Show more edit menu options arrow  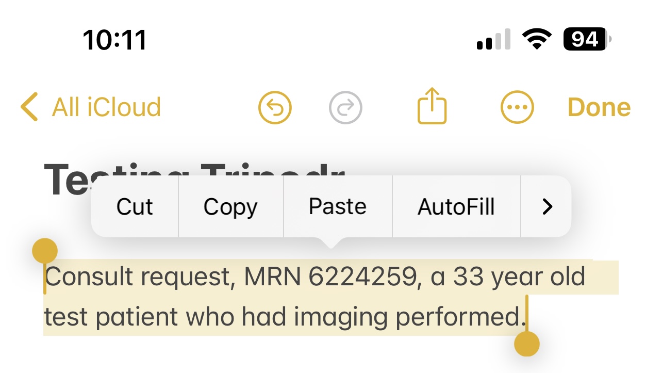[547, 207]
